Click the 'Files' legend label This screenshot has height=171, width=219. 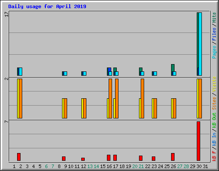point(214,34)
